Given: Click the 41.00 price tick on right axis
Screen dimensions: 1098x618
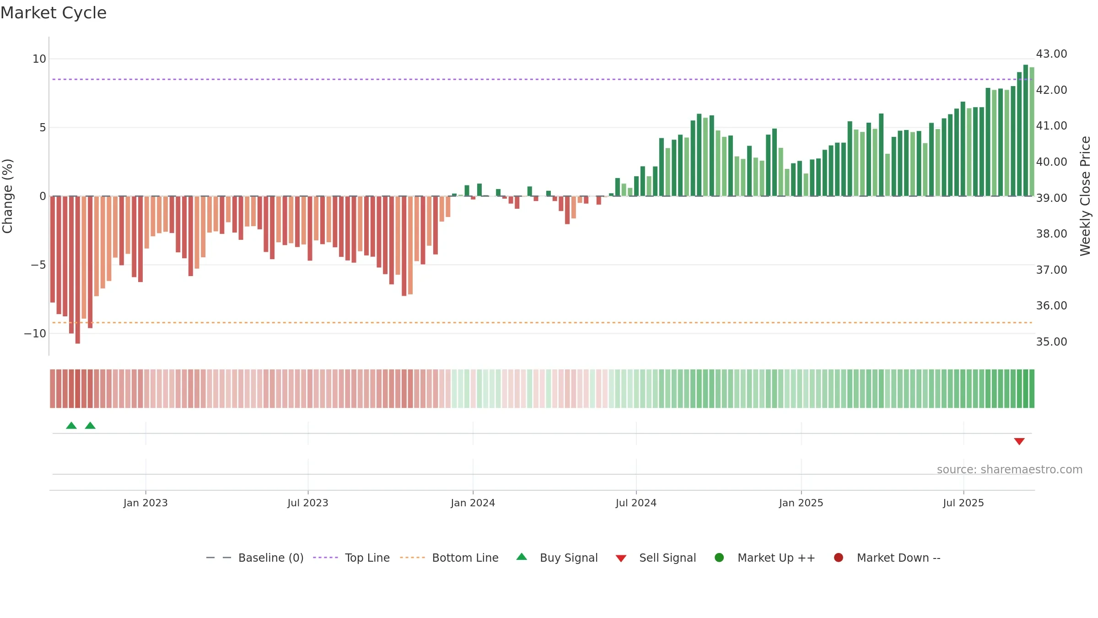Looking at the screenshot, I should tap(1052, 125).
